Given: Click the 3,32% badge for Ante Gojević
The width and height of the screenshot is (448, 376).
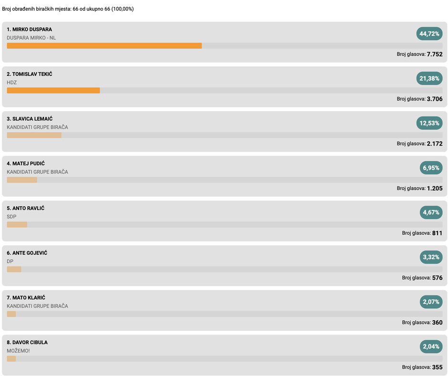Looking at the screenshot, I should click(431, 257).
